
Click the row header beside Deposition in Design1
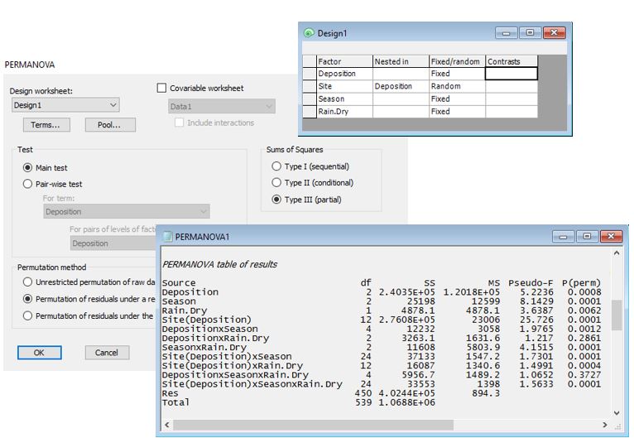coord(310,74)
